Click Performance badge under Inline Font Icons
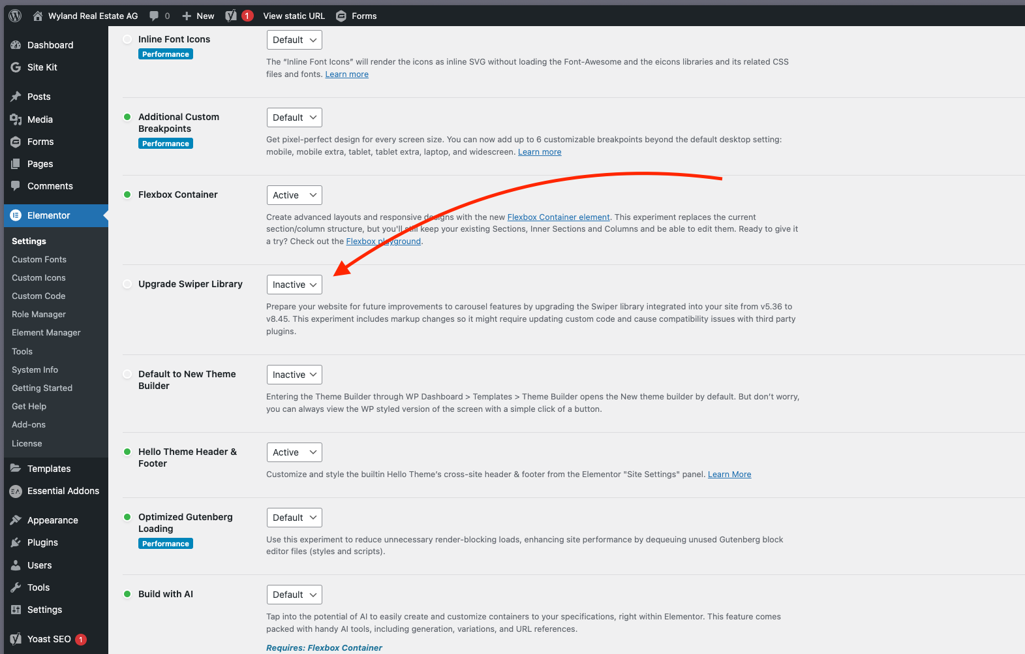This screenshot has width=1025, height=654. [x=166, y=54]
